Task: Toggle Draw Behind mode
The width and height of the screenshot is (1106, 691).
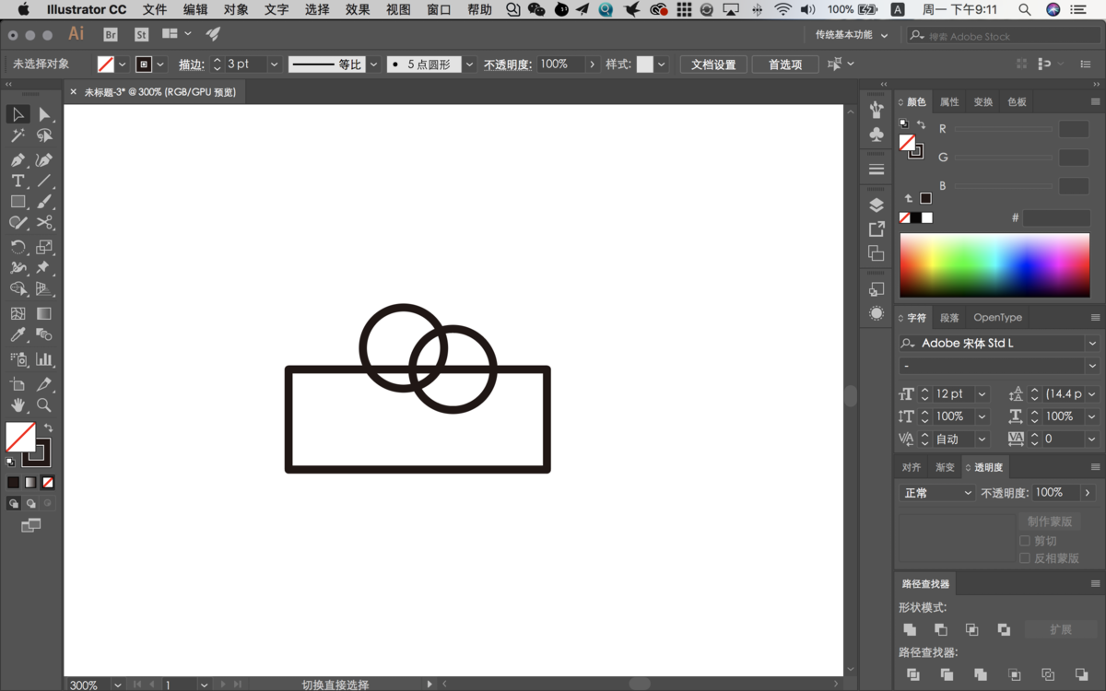Action: click(x=30, y=504)
